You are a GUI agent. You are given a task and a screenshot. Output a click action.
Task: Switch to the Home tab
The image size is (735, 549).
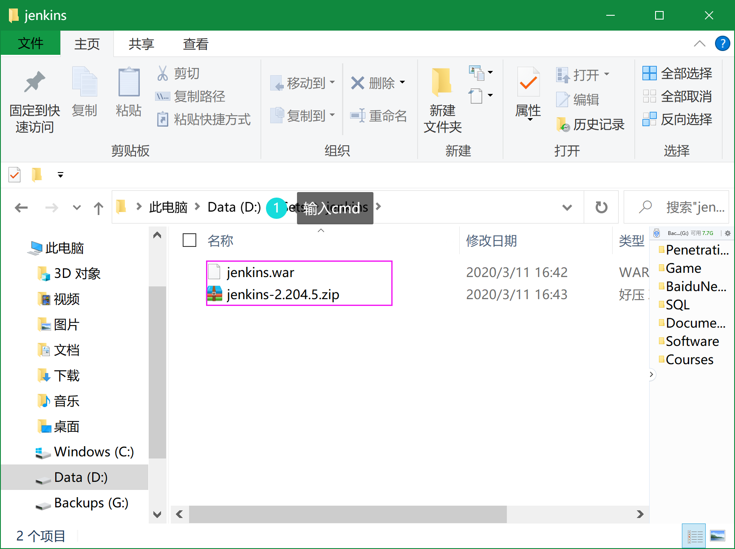(87, 44)
